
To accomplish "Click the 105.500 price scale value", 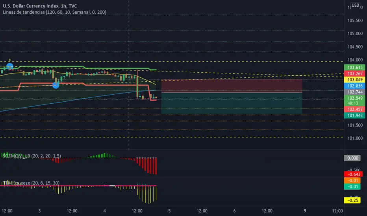I will pyautogui.click(x=355, y=20).
